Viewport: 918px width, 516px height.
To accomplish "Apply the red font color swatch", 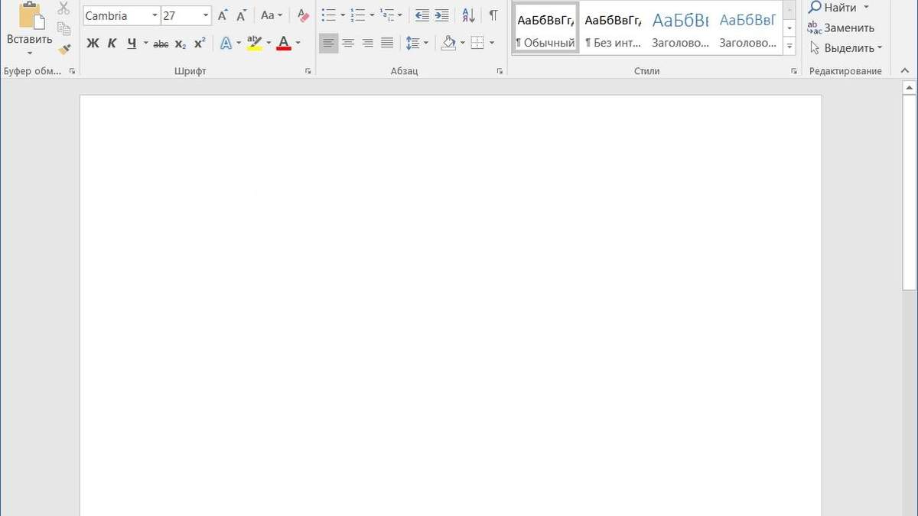I will coord(284,44).
